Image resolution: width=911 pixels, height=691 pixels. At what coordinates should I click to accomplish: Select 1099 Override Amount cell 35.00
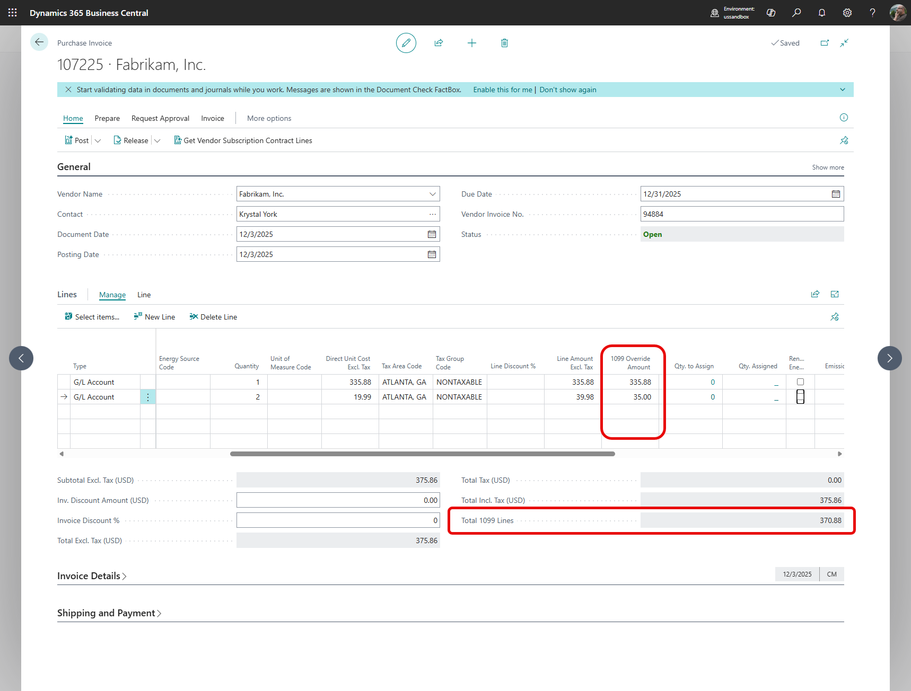(x=630, y=397)
